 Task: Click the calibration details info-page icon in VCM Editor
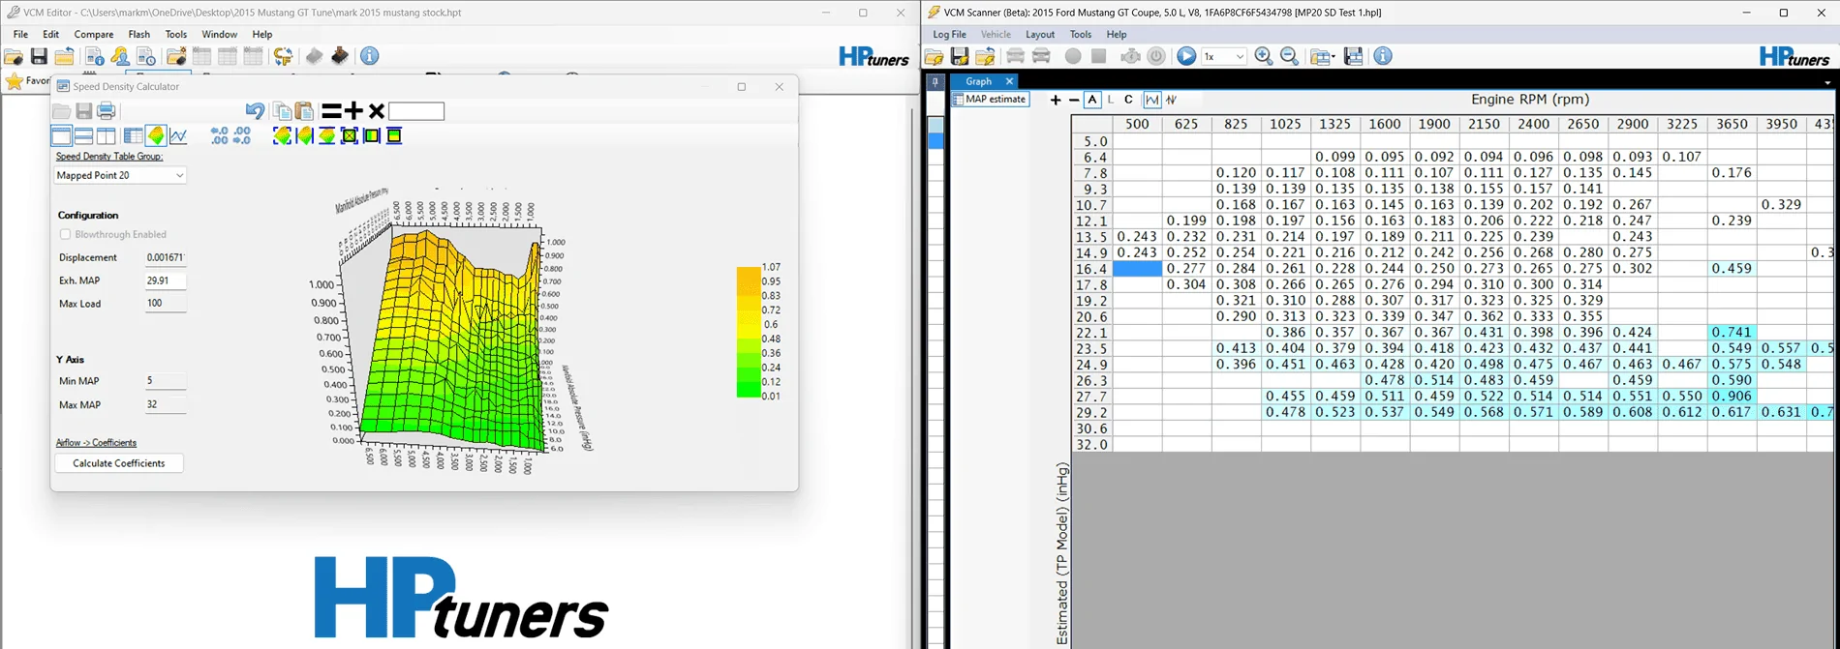click(95, 56)
